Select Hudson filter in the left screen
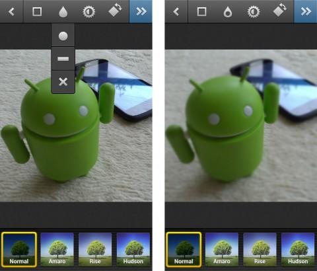The height and width of the screenshot is (271, 317). (133, 249)
